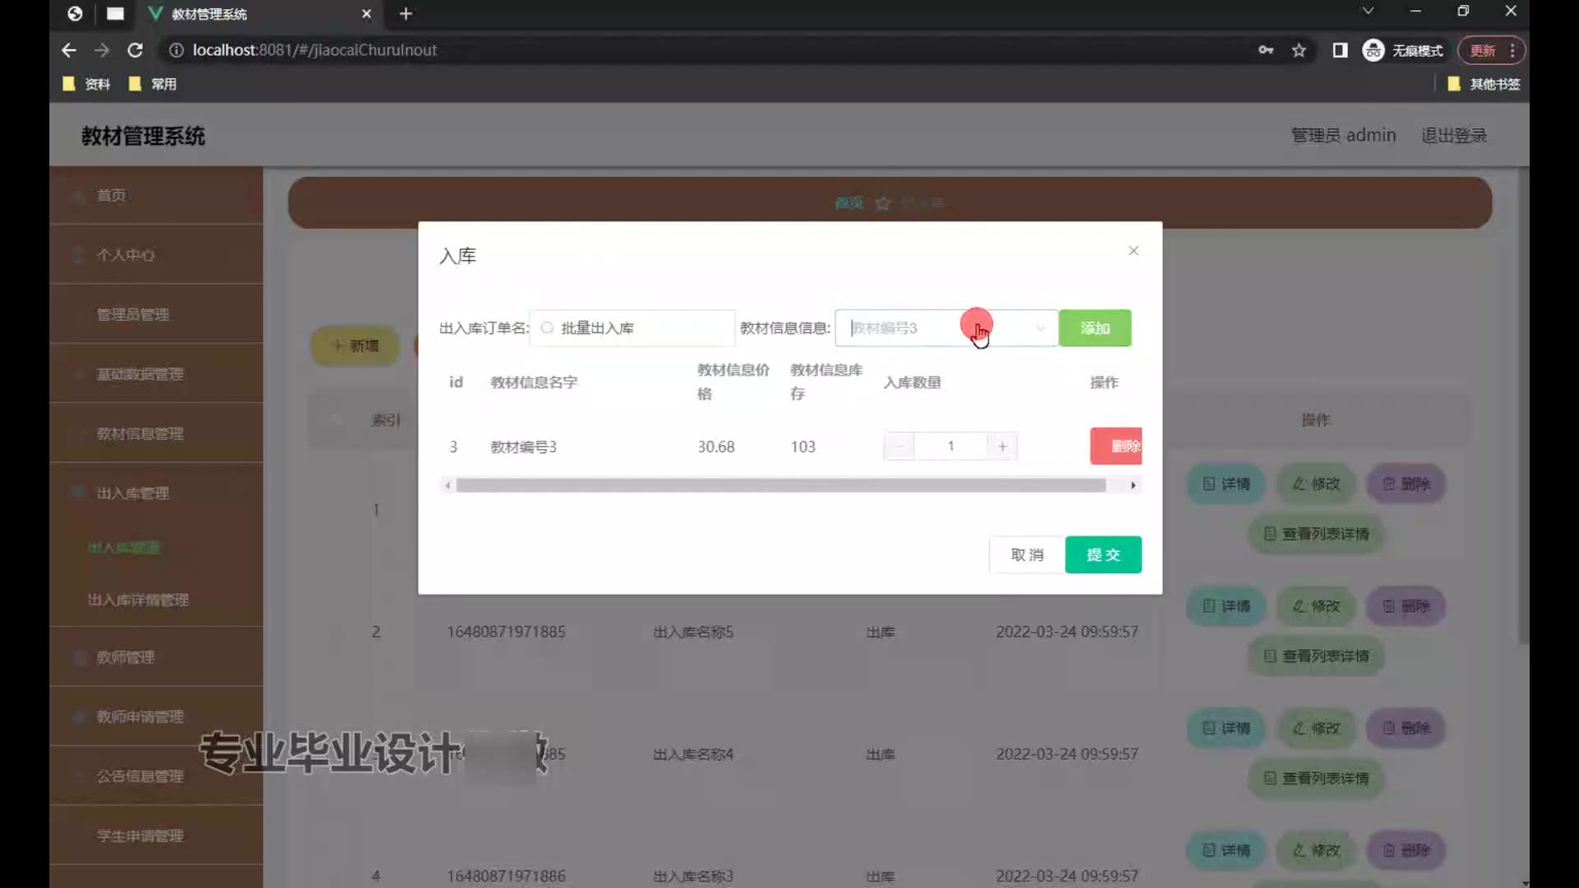Submit with the 提交 button

[x=1103, y=555]
